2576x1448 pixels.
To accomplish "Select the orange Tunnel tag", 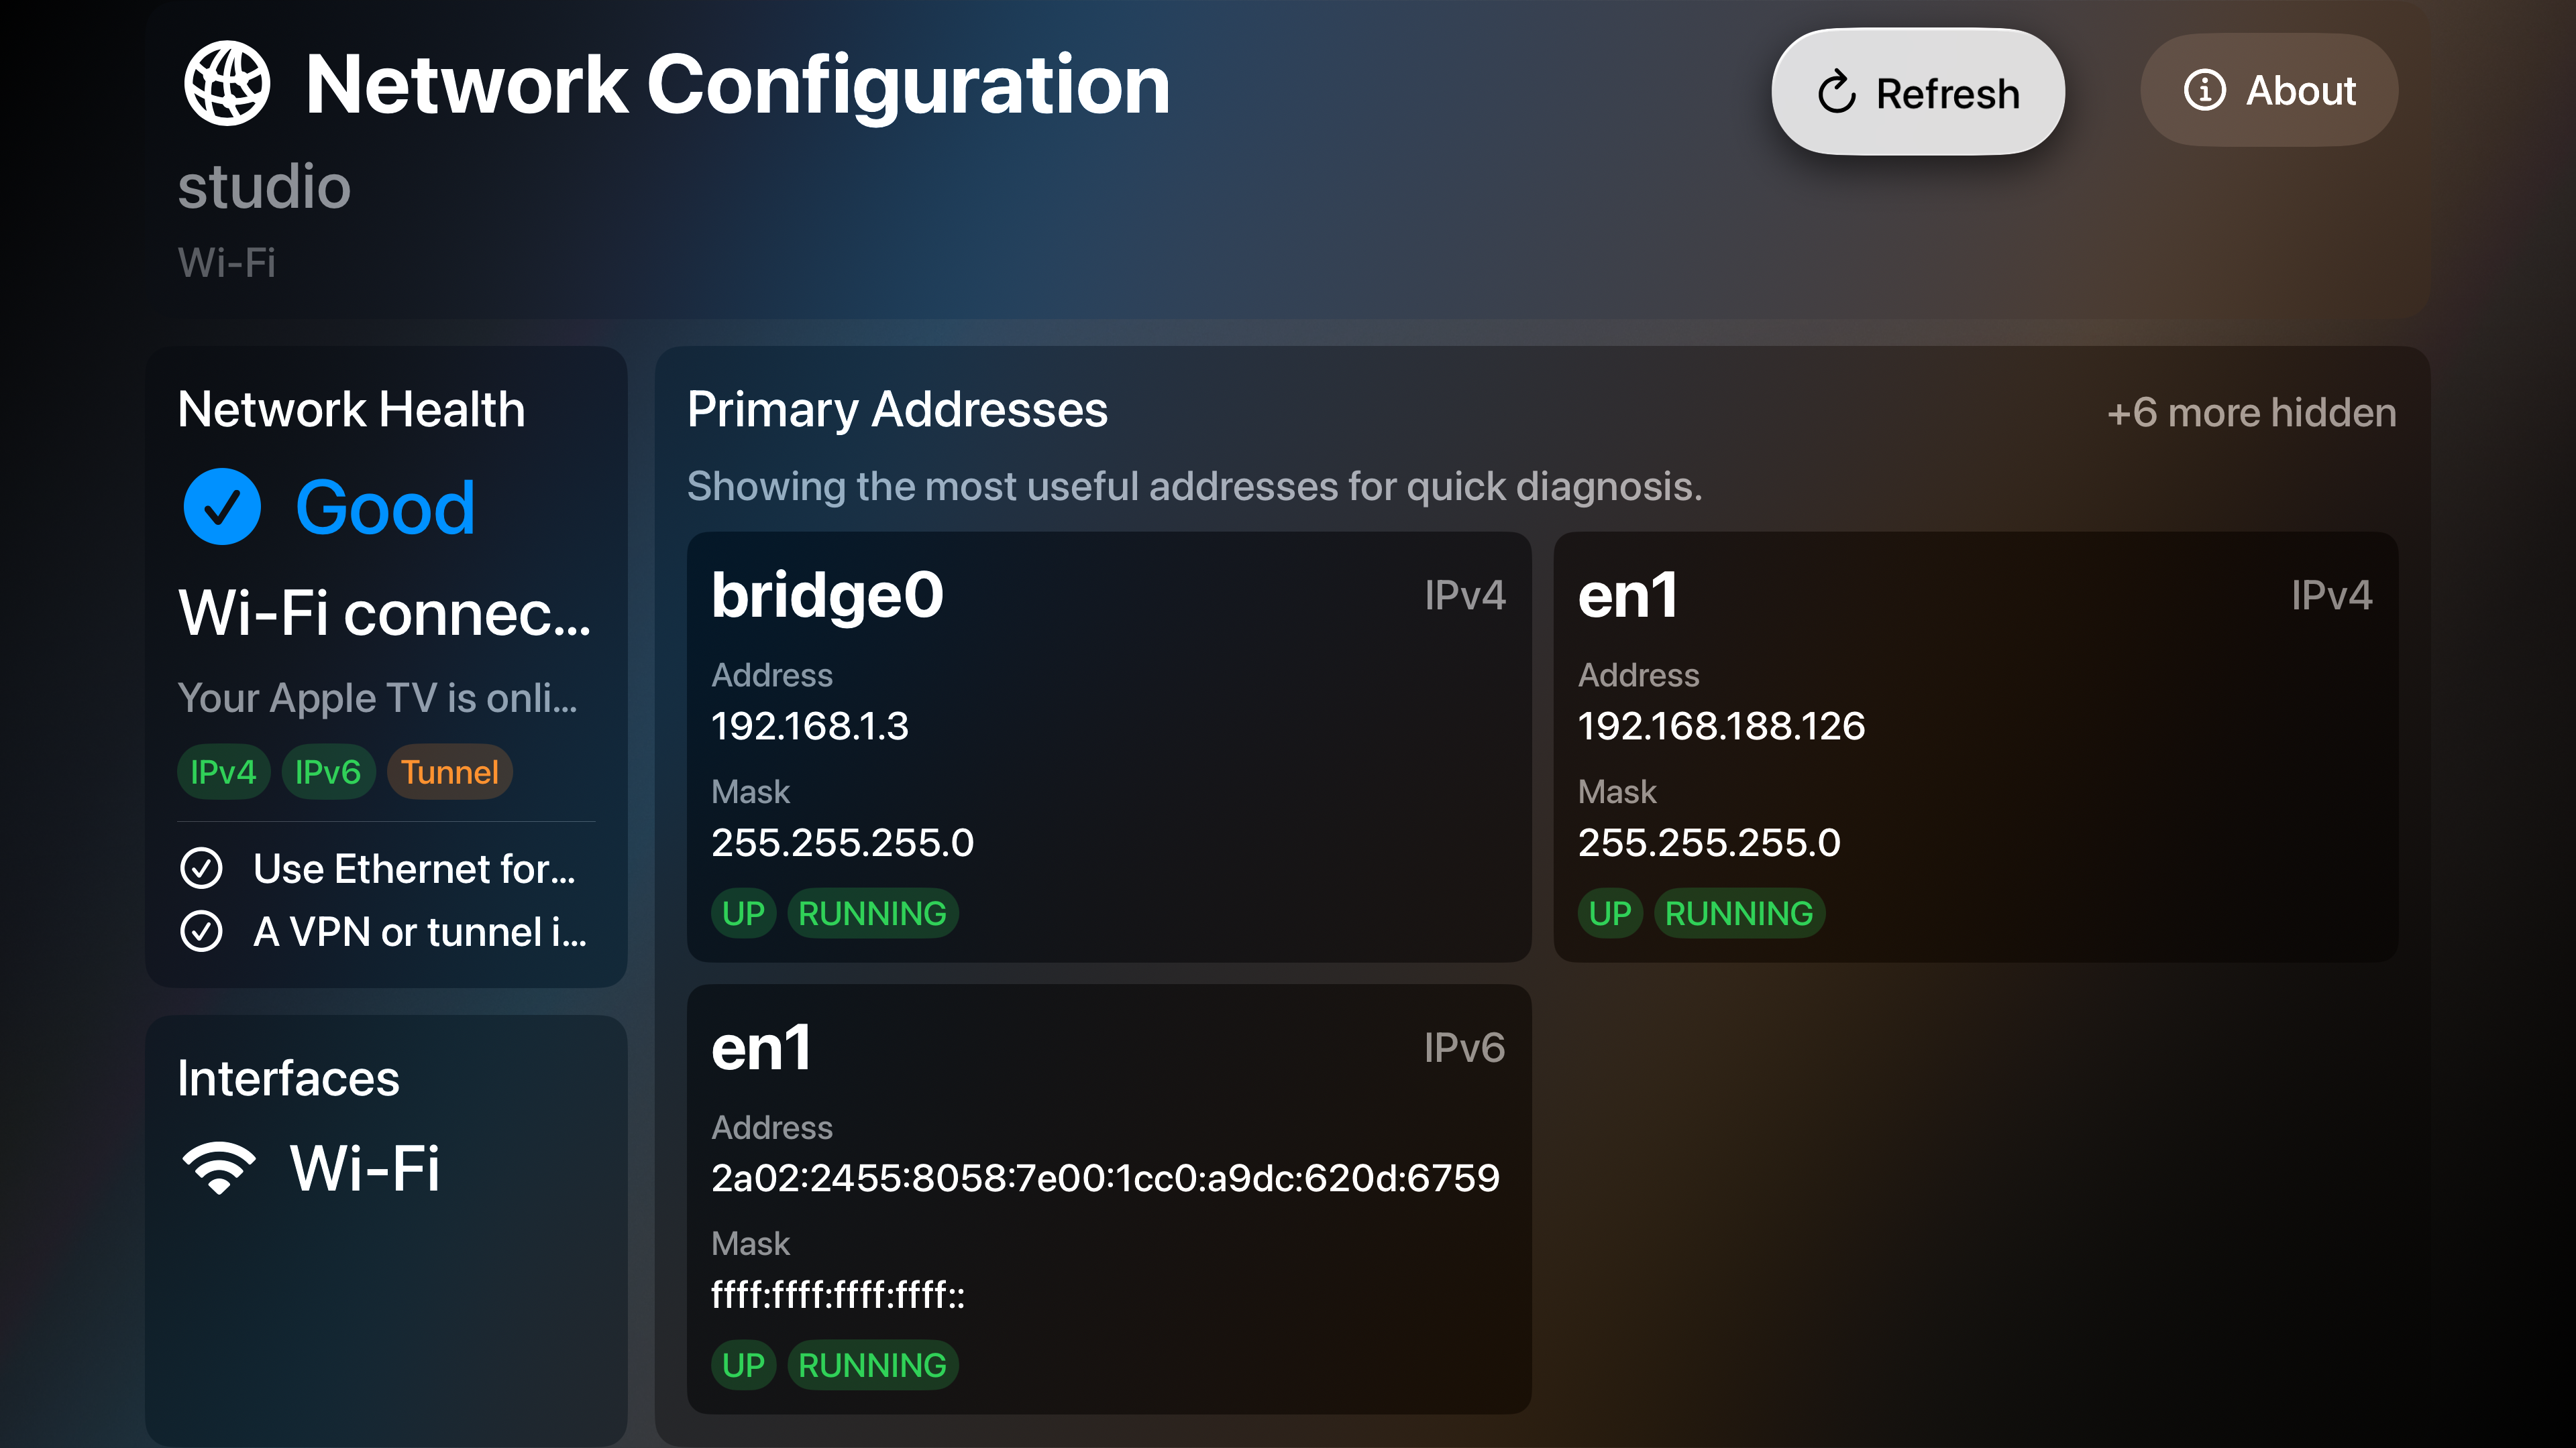I will (x=449, y=772).
